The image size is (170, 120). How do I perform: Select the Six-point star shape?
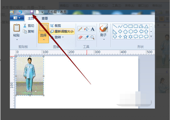tap(131, 37)
